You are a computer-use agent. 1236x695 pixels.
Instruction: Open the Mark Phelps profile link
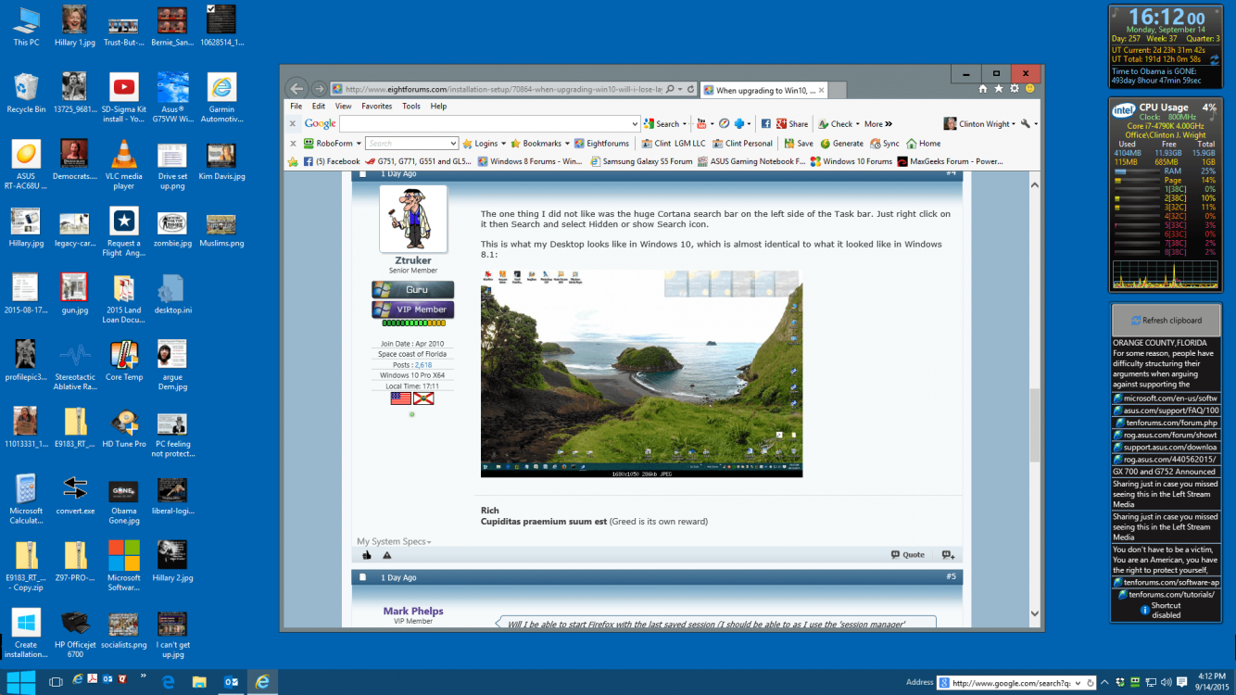413,611
